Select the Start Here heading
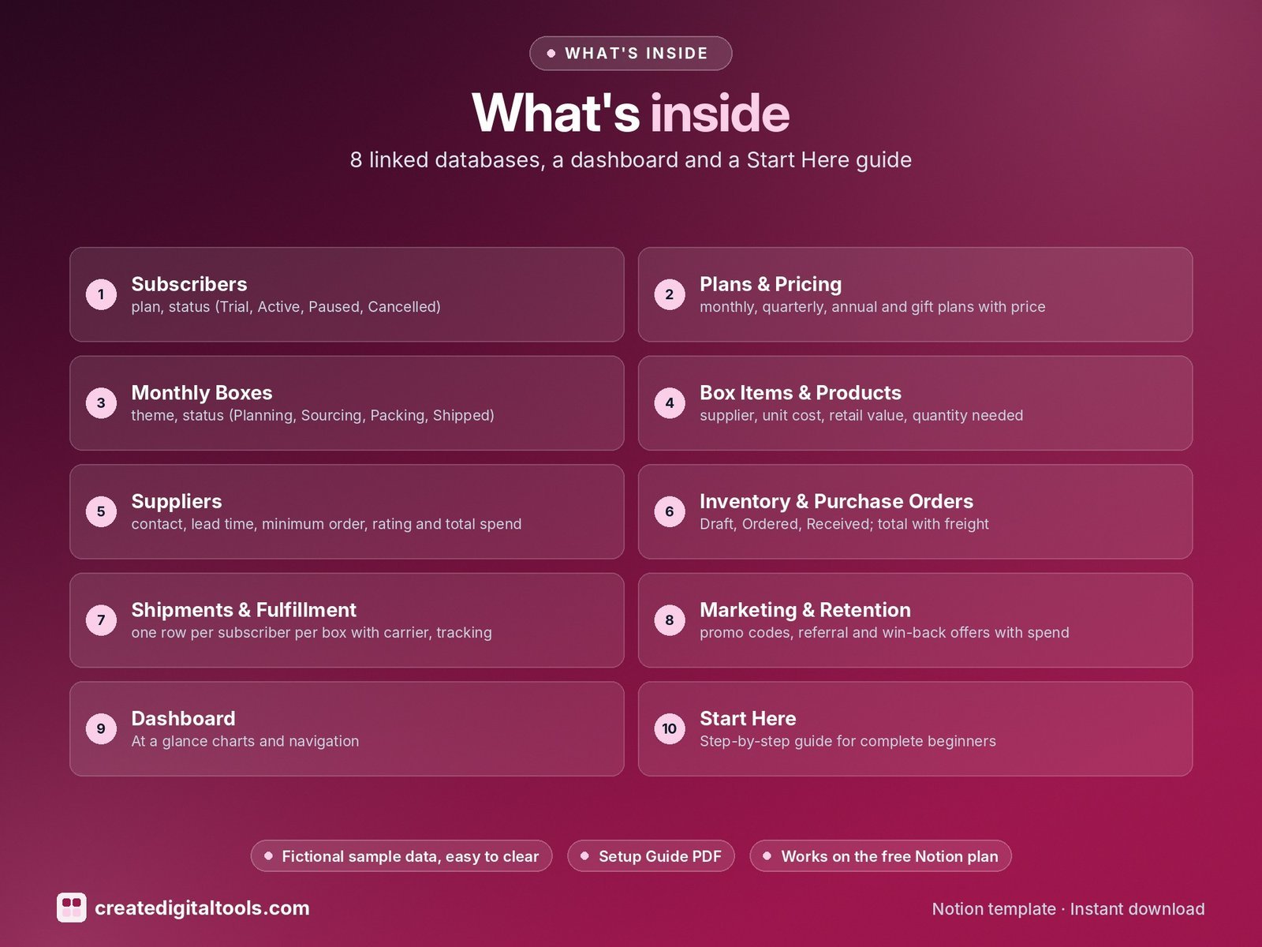The image size is (1262, 947). [x=748, y=719]
